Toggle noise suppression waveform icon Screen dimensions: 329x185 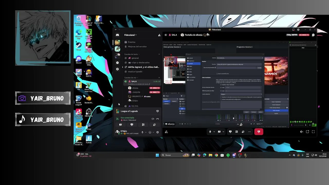tap(153, 119)
